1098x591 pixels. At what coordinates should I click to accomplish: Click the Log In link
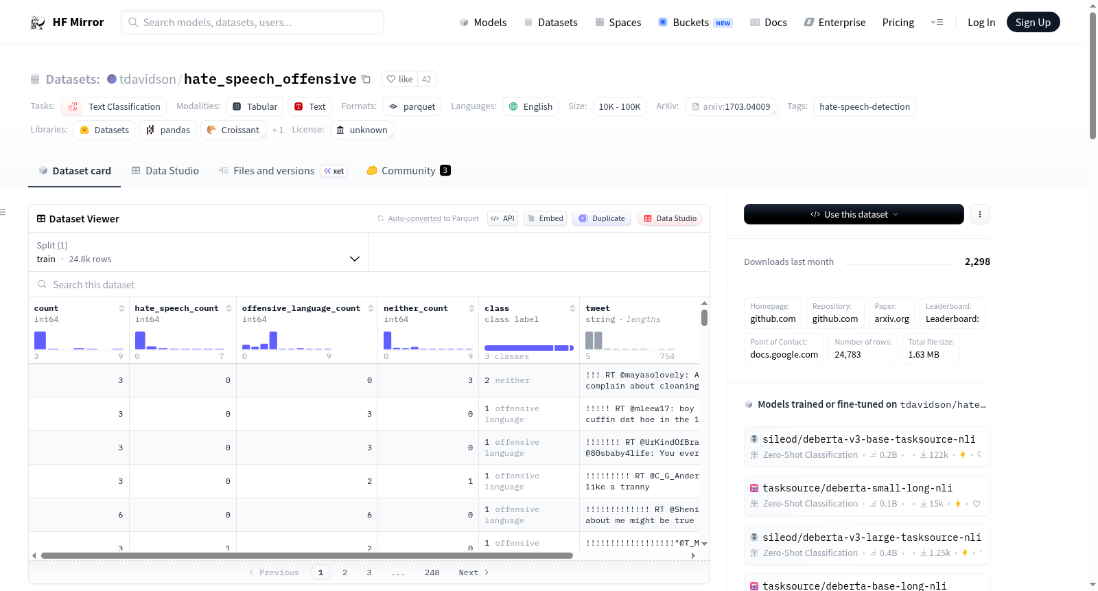981,23
